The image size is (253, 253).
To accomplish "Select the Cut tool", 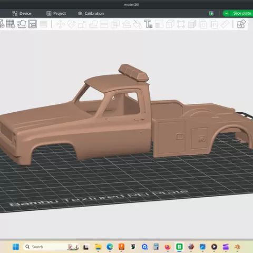I will (104, 24).
